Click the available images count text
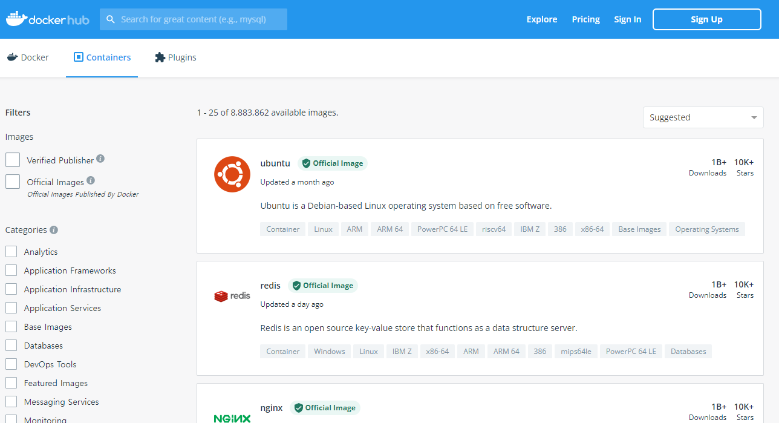Viewport: 779px width, 423px height. 268,113
